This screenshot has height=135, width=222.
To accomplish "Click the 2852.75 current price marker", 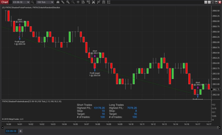I will [216, 89].
